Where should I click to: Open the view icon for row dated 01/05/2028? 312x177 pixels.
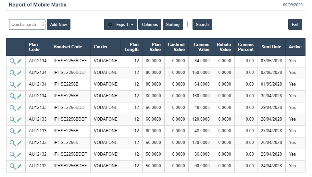[x=12, y=84]
